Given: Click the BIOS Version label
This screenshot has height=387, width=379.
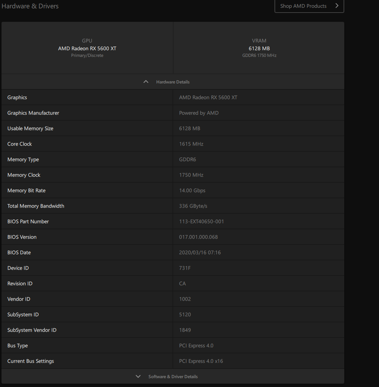Looking at the screenshot, I should [22, 237].
